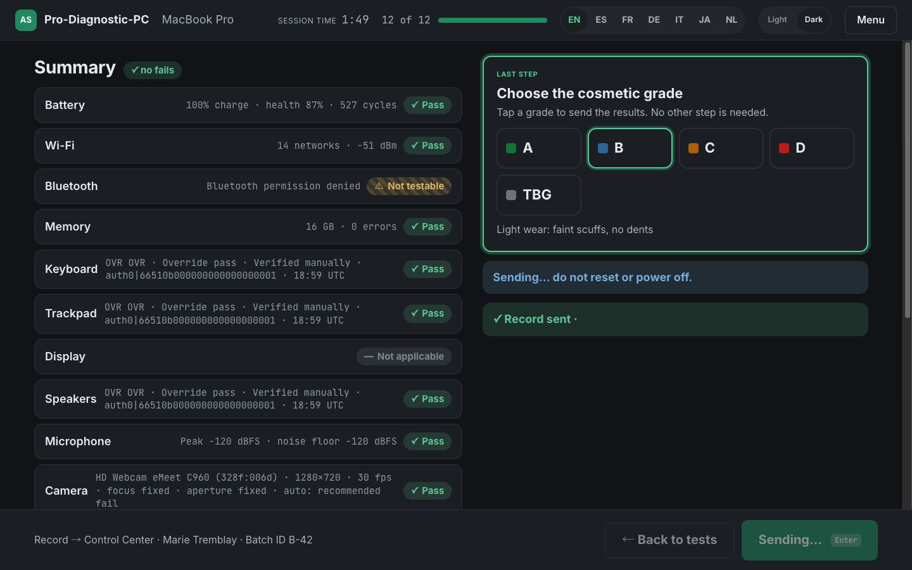Click the Battery Pass badge

[427, 105]
